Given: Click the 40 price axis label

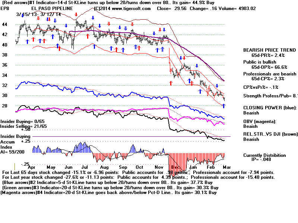Looking at the screenshot, I should 4,45.
